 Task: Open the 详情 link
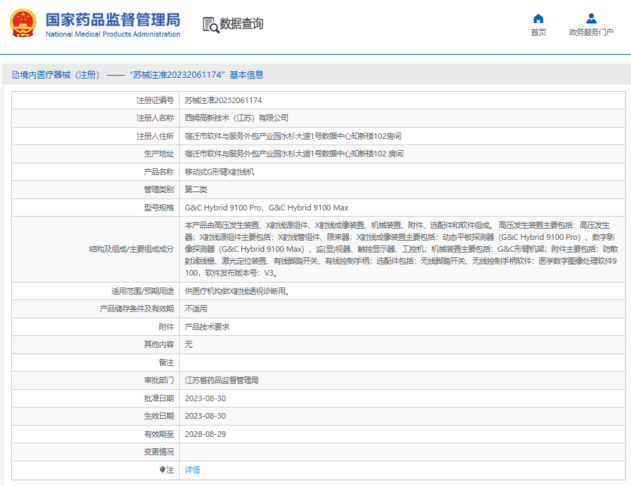[192, 469]
